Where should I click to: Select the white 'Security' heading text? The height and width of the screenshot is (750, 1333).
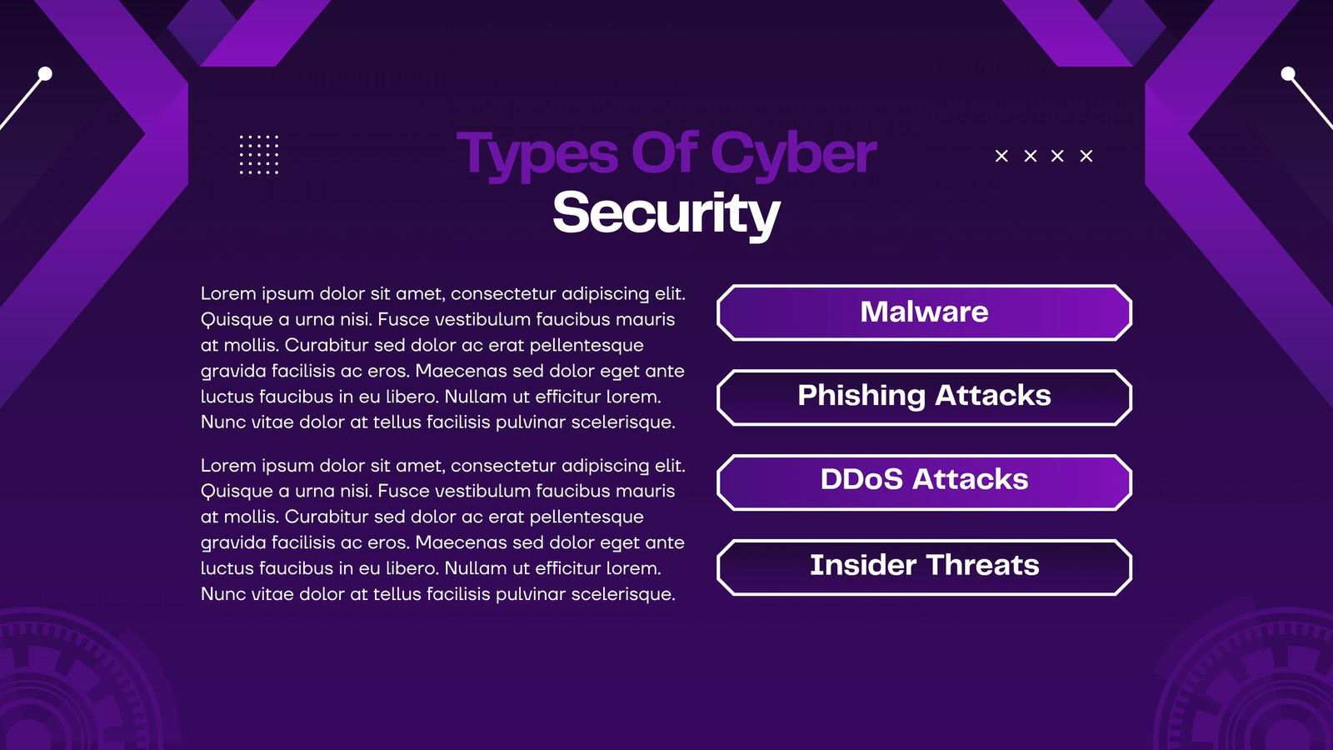point(666,213)
